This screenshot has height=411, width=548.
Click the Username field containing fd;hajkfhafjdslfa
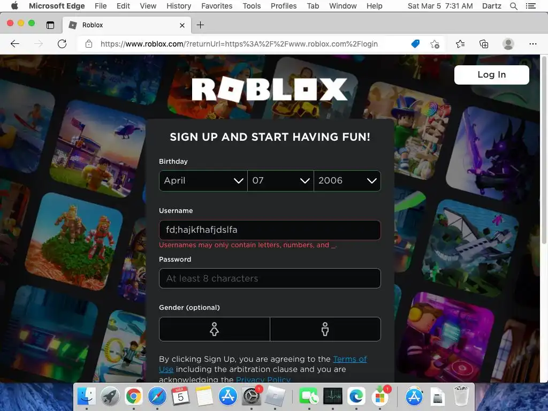click(x=270, y=230)
